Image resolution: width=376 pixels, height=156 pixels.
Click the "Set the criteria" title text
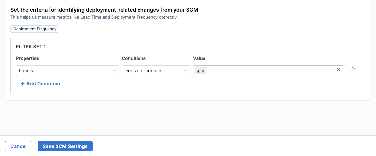[x=104, y=10]
